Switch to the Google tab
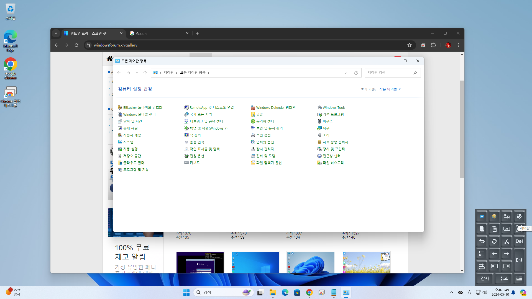The image size is (532, 299). [159, 33]
